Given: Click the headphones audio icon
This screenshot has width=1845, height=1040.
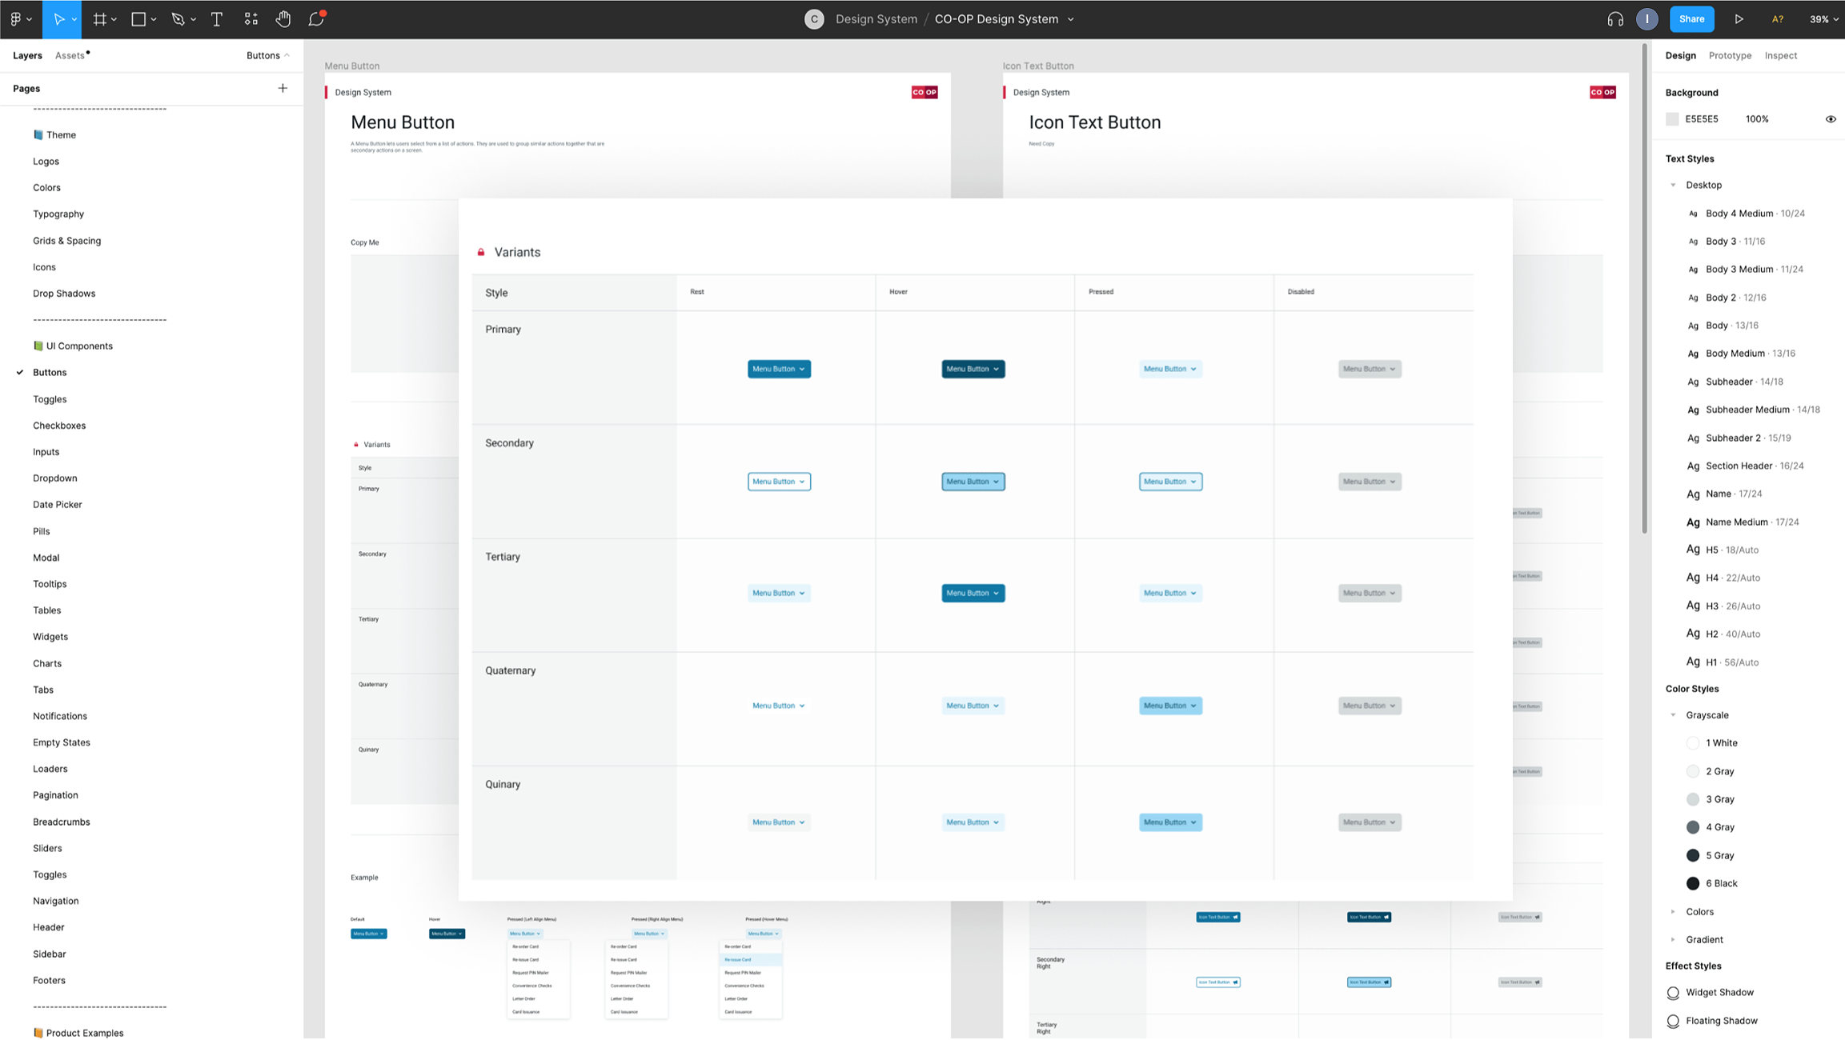Looking at the screenshot, I should [x=1614, y=19].
